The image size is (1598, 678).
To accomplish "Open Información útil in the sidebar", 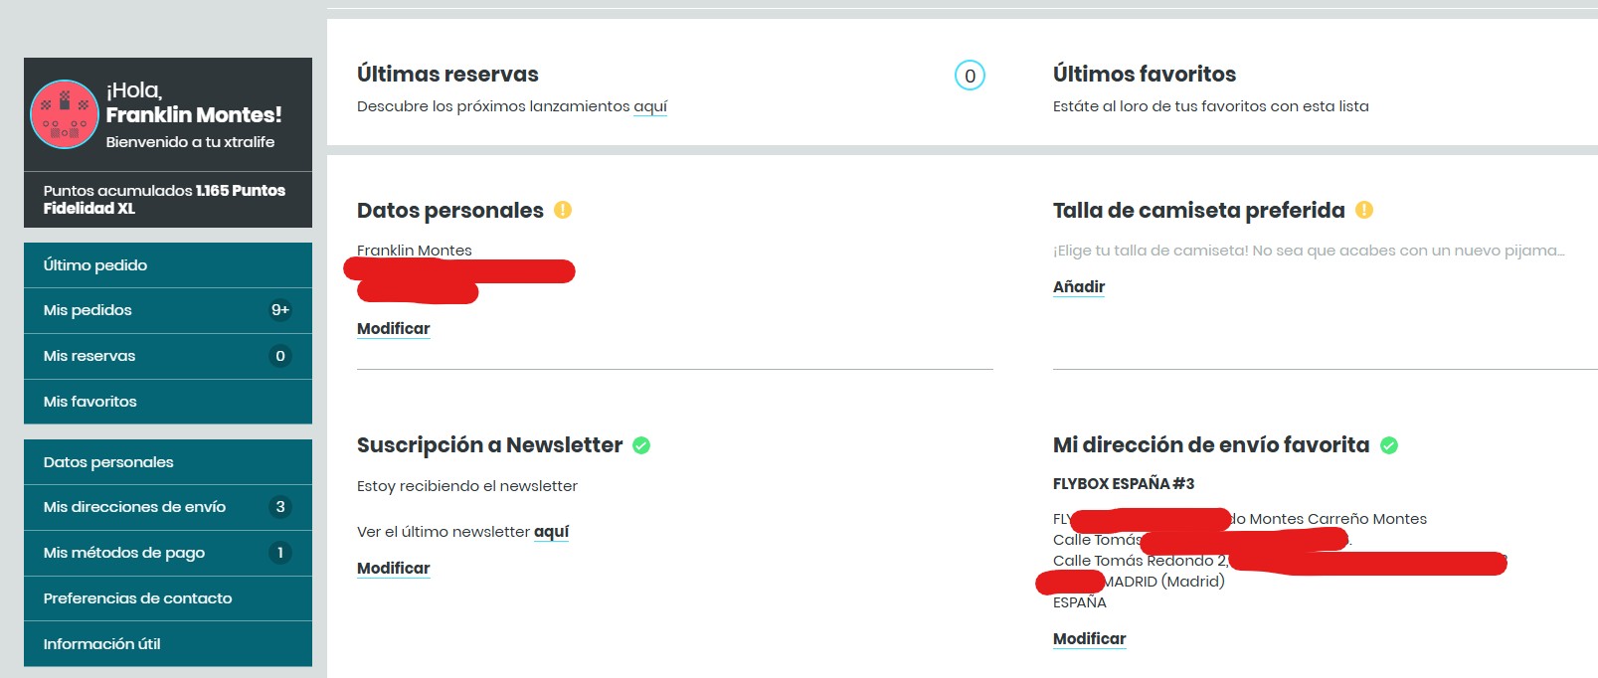I will (101, 644).
